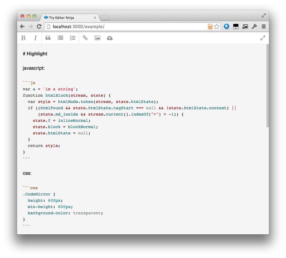Toggle bold formatting in editor toolbar

coord(23,38)
